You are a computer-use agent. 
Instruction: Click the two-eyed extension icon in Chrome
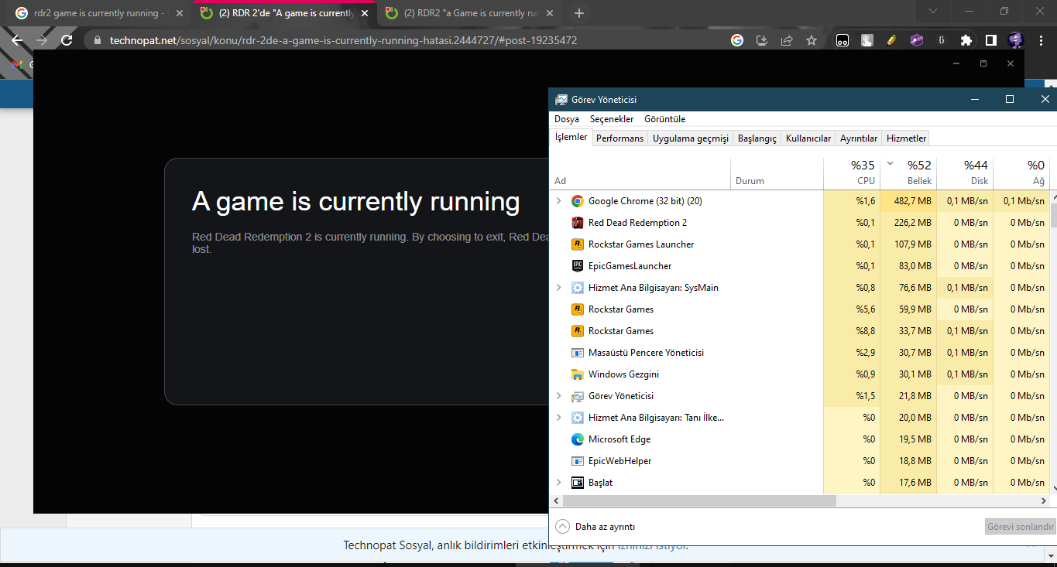pyautogui.click(x=843, y=40)
